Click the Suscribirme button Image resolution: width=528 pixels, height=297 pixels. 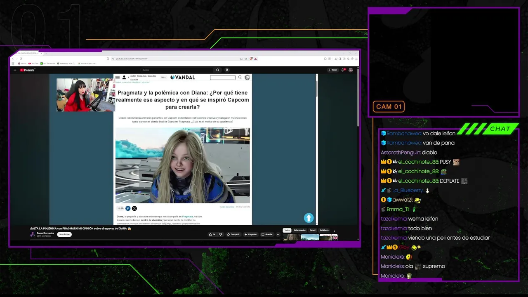pyautogui.click(x=64, y=234)
